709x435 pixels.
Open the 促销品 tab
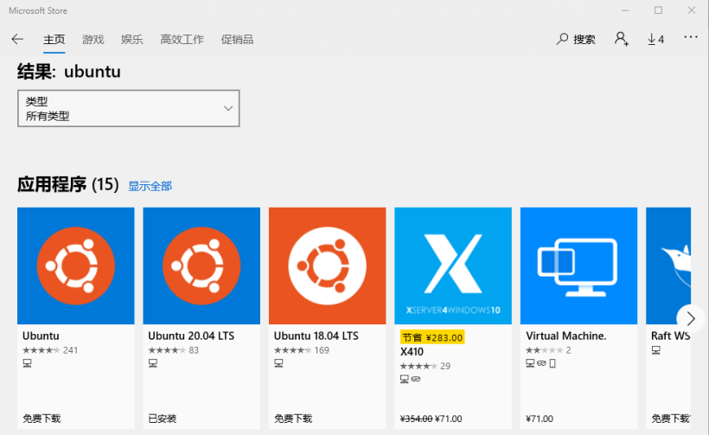pyautogui.click(x=237, y=39)
